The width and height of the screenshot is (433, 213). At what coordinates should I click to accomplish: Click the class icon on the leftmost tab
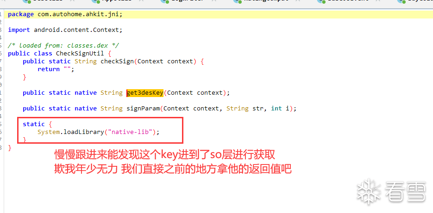point(26,1)
